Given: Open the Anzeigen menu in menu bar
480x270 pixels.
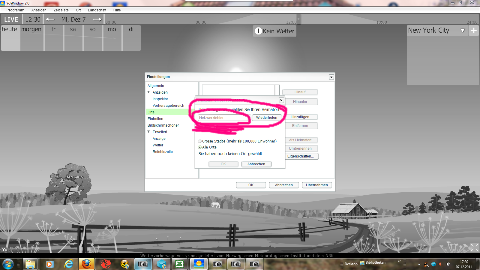Looking at the screenshot, I should click(39, 10).
